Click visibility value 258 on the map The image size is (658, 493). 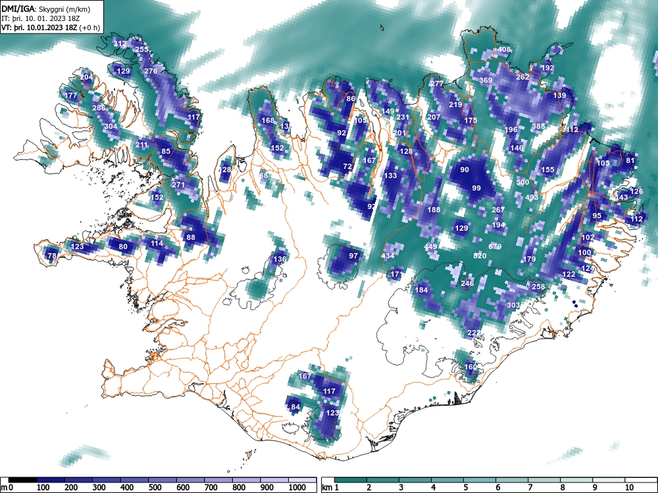[x=538, y=287]
